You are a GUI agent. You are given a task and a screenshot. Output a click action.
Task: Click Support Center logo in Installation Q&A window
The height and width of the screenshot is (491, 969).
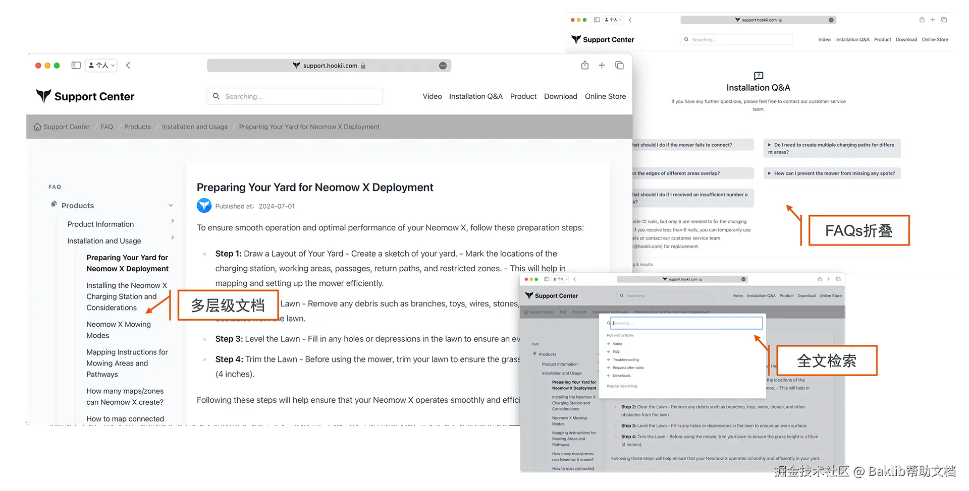tap(603, 39)
